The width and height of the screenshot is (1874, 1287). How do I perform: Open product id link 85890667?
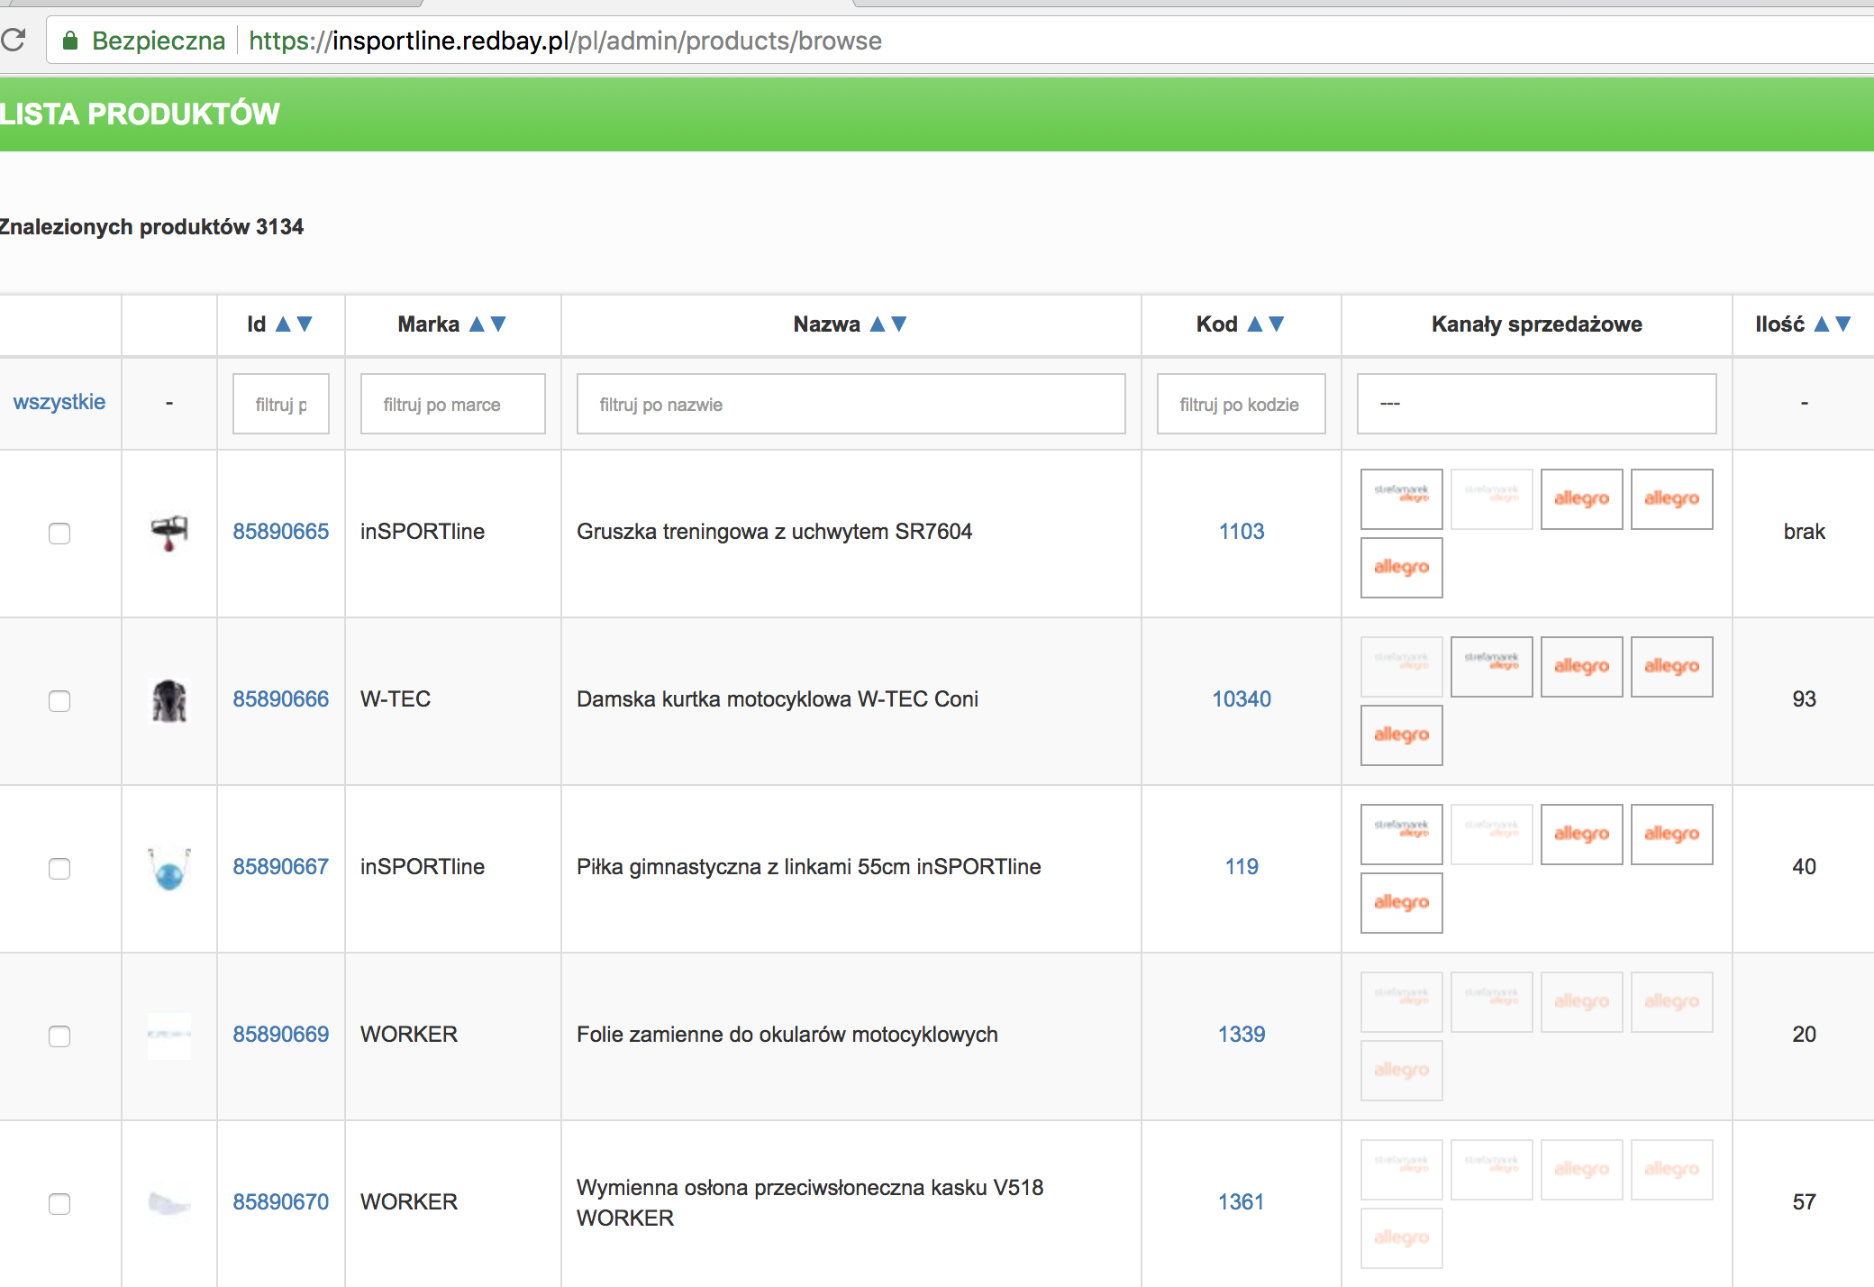[x=280, y=866]
